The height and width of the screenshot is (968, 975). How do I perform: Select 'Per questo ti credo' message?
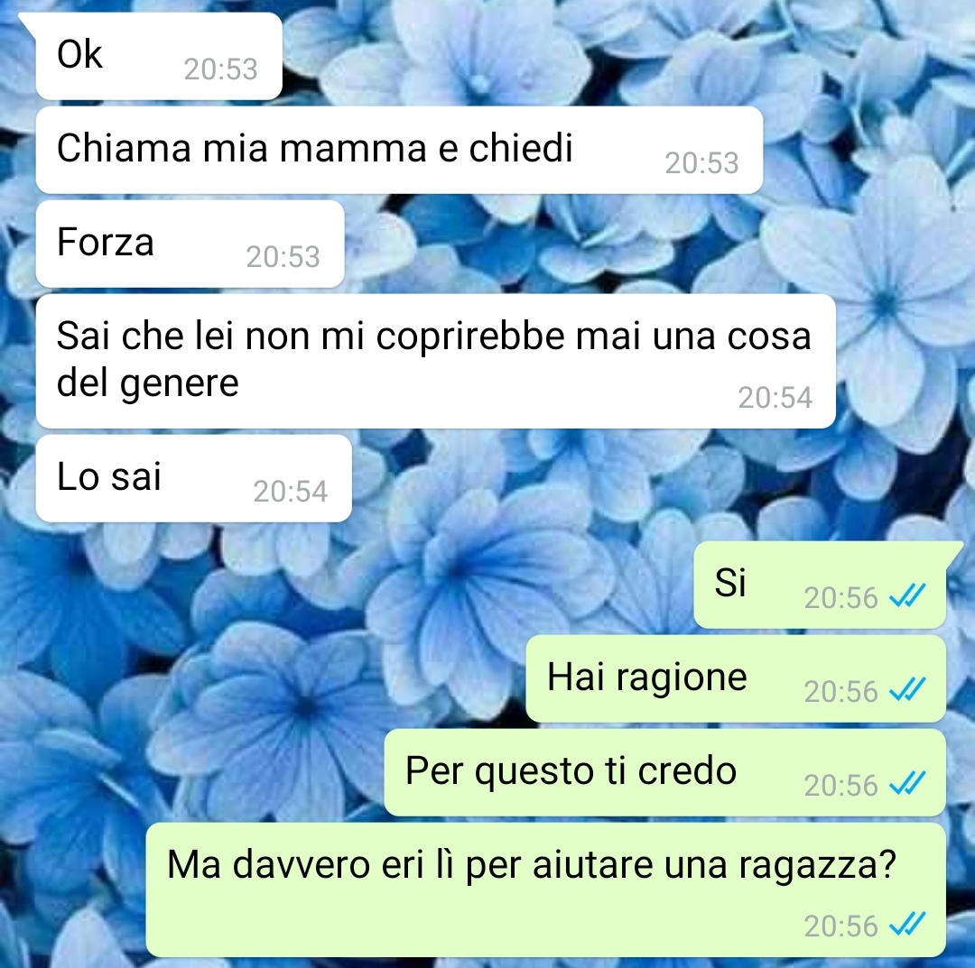(665, 773)
